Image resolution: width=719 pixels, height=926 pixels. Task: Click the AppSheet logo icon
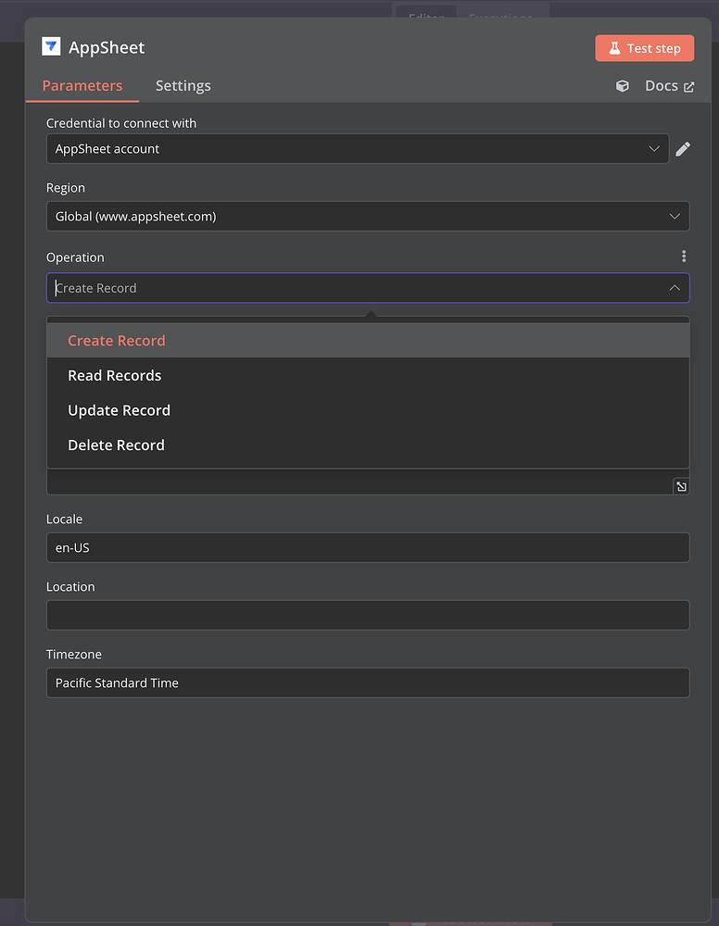(x=51, y=46)
